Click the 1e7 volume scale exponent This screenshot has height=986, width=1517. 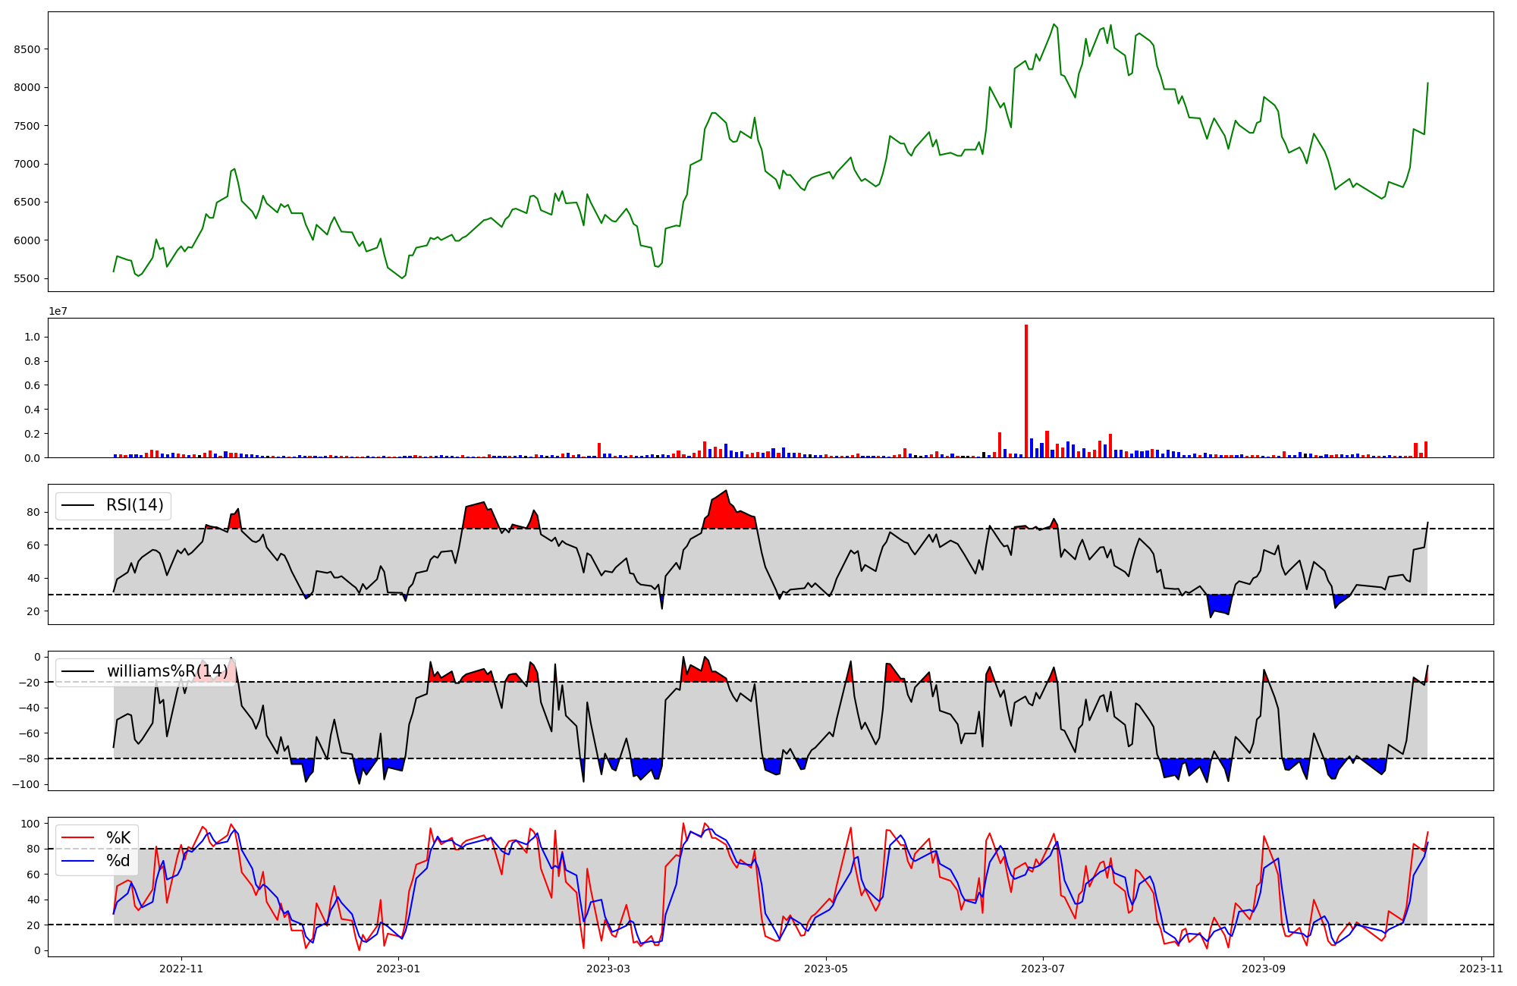click(x=58, y=312)
